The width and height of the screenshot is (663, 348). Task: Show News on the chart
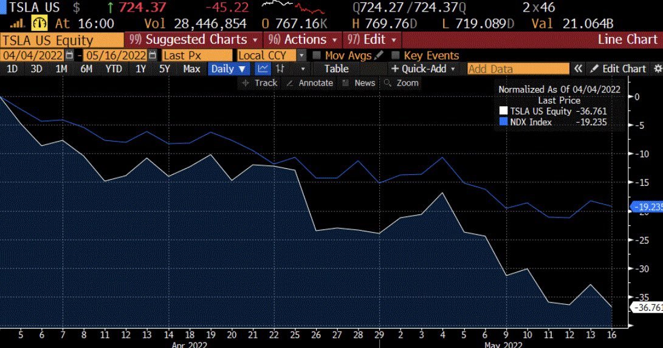[359, 83]
